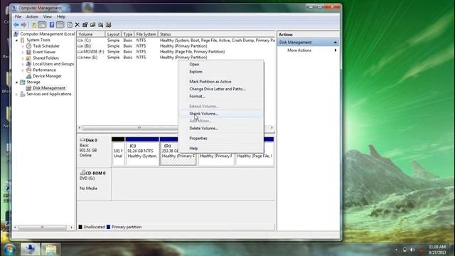Sort by the Status column header
Screen dimensions: 455x256
pyautogui.click(x=216, y=34)
